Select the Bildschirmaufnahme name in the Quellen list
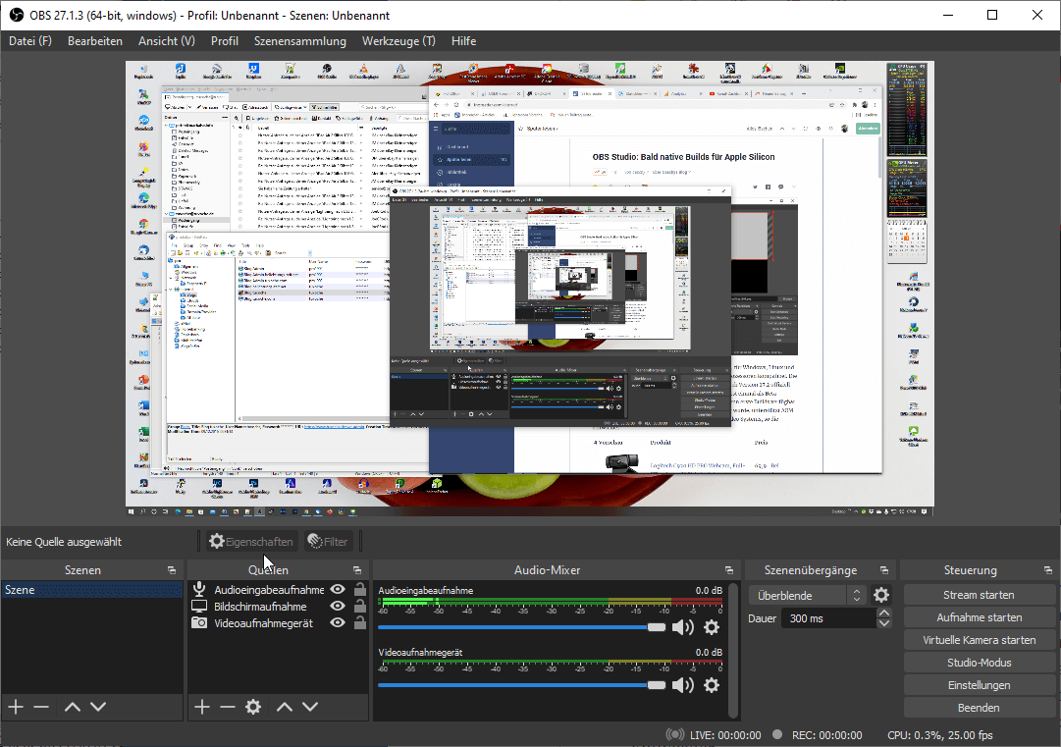 click(260, 607)
